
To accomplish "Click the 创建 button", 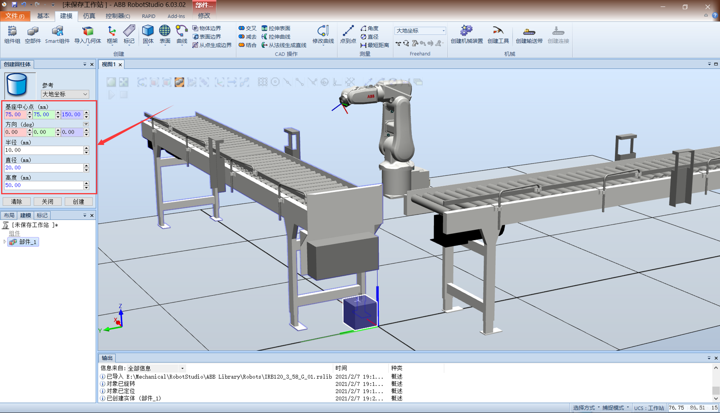I will pos(78,202).
